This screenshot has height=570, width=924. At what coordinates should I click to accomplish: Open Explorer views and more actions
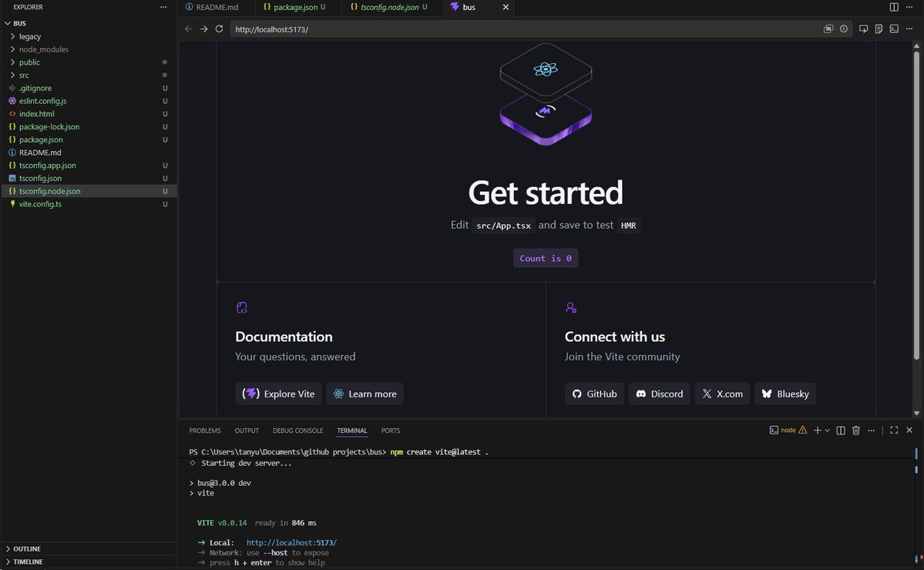163,7
